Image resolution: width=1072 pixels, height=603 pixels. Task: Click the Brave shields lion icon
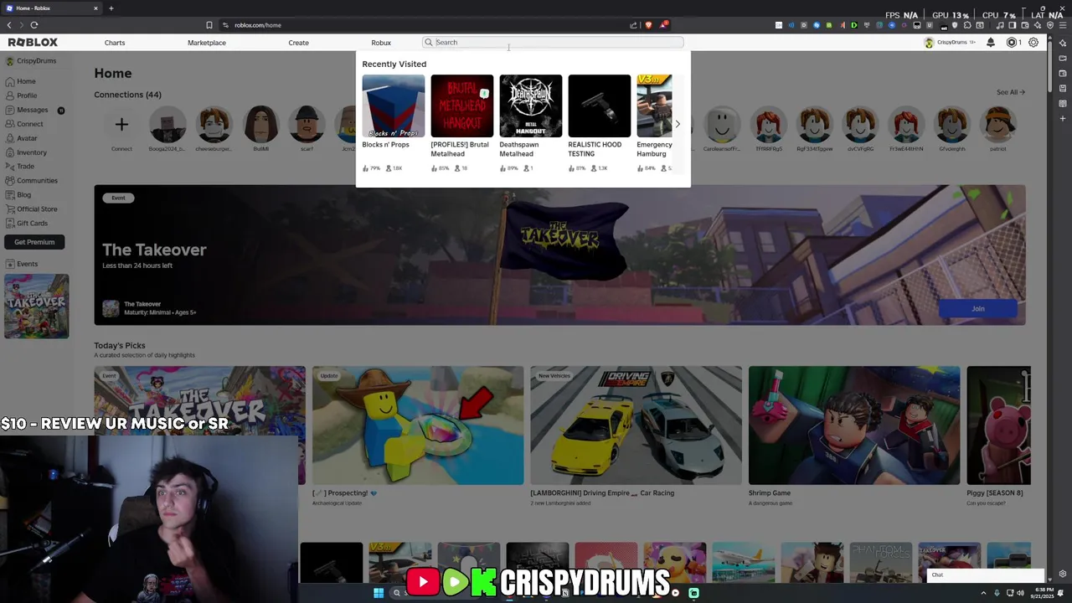tap(648, 25)
